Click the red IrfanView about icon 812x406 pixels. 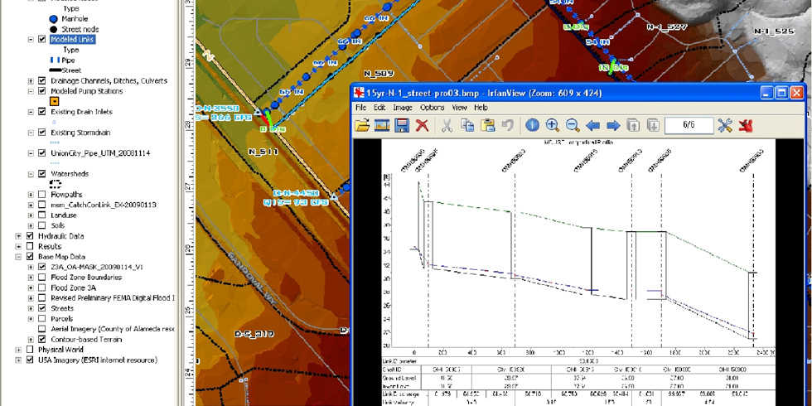tap(746, 125)
